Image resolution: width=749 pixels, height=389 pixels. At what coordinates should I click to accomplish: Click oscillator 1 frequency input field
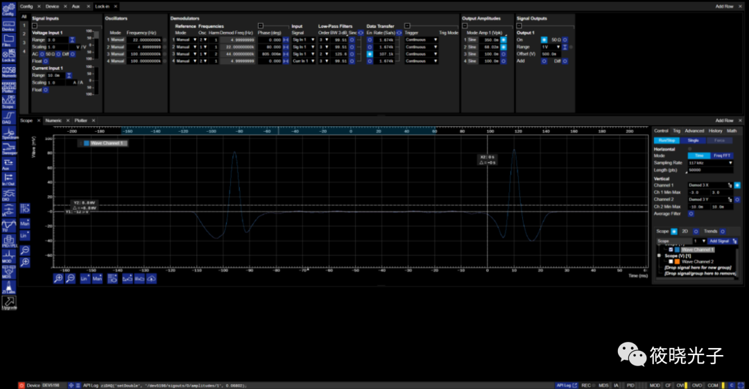point(144,40)
